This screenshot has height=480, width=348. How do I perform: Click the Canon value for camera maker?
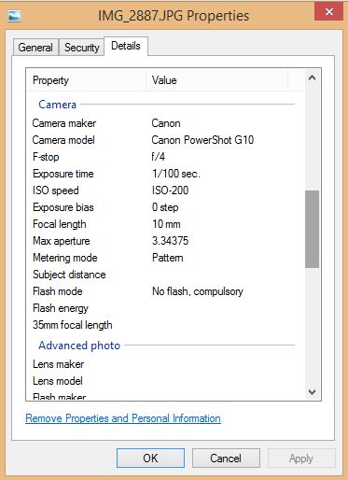[x=166, y=123]
